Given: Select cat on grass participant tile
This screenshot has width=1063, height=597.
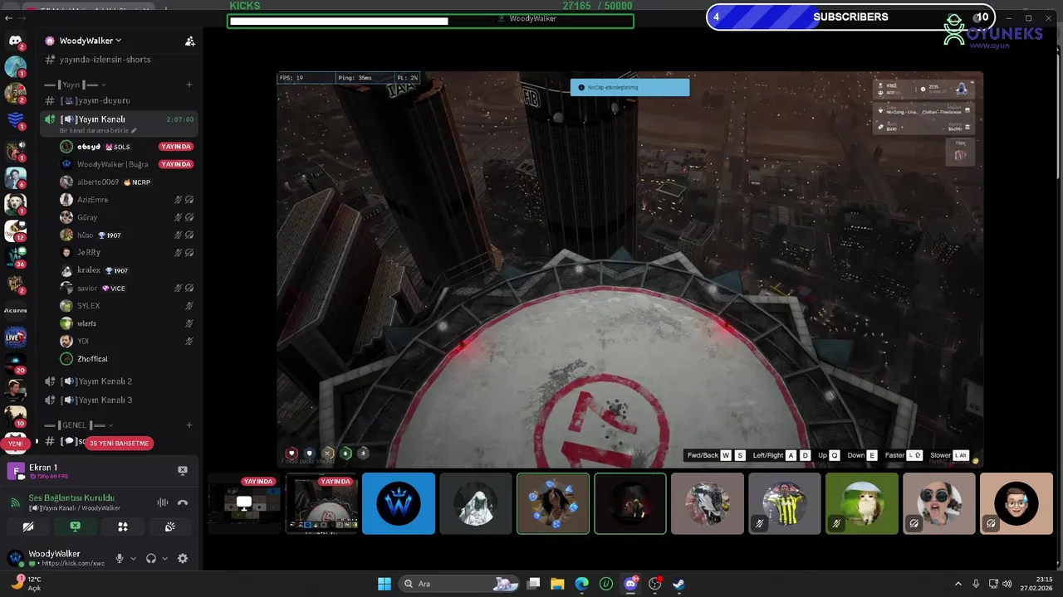Looking at the screenshot, I should click(x=862, y=503).
